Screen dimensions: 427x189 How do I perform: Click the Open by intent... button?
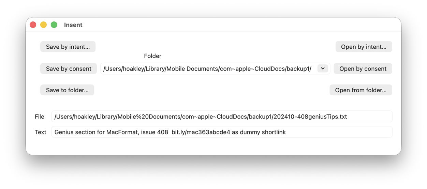(x=364, y=47)
